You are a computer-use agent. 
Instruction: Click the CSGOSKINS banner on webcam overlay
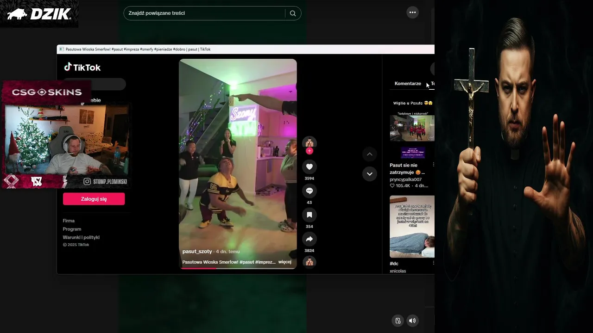47,92
